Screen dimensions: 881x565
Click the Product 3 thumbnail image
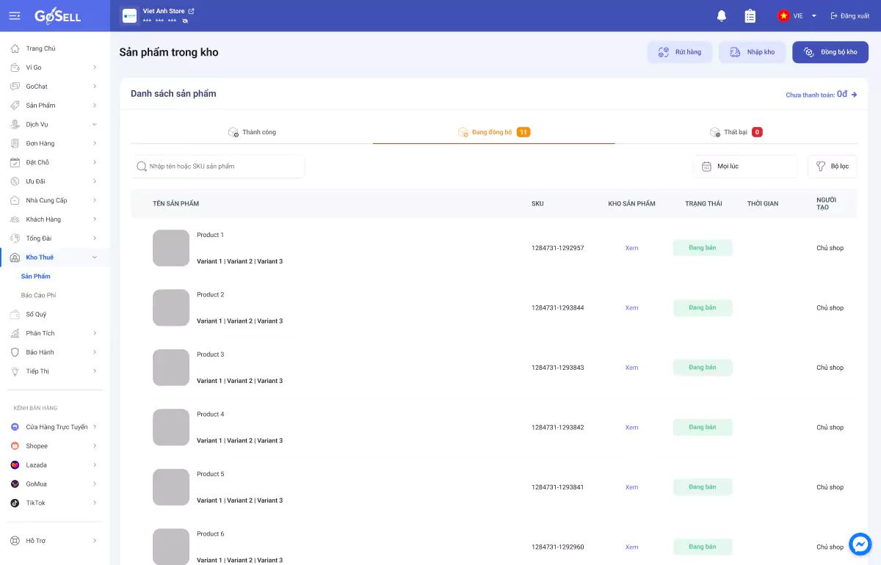(x=171, y=368)
